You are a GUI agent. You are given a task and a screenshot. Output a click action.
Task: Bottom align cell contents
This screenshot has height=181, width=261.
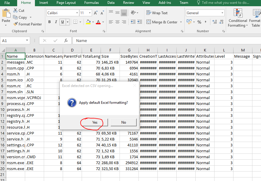124,13
